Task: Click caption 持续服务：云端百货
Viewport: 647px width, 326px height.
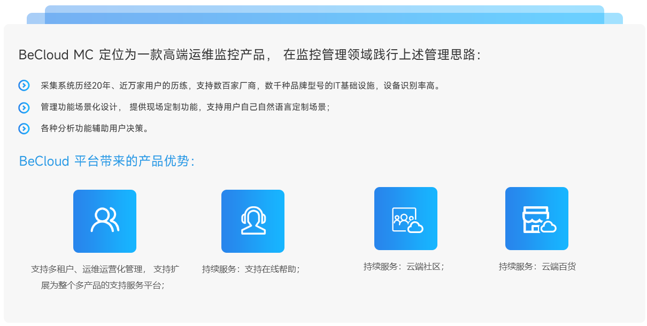Action: [537, 266]
